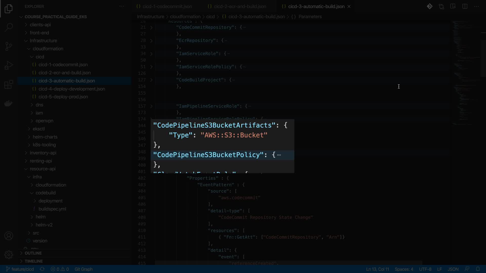Open the Extensions view

pos(9,85)
